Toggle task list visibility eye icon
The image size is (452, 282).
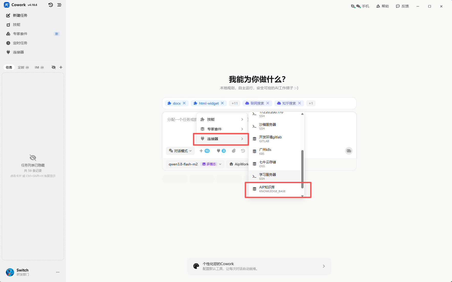(x=53, y=67)
